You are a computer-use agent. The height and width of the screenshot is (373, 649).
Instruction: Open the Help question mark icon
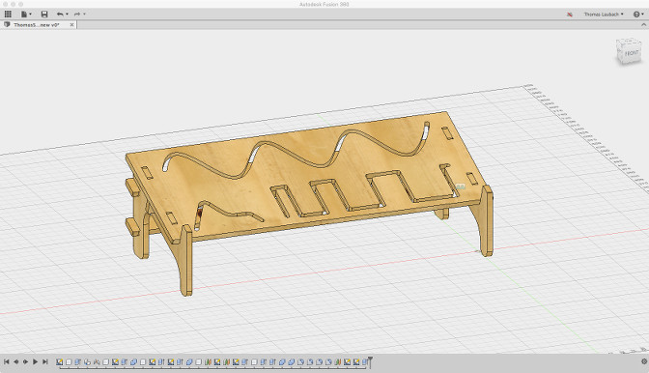pyautogui.click(x=636, y=14)
